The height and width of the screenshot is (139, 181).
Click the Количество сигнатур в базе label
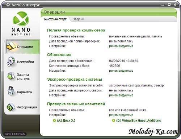tap(70, 66)
